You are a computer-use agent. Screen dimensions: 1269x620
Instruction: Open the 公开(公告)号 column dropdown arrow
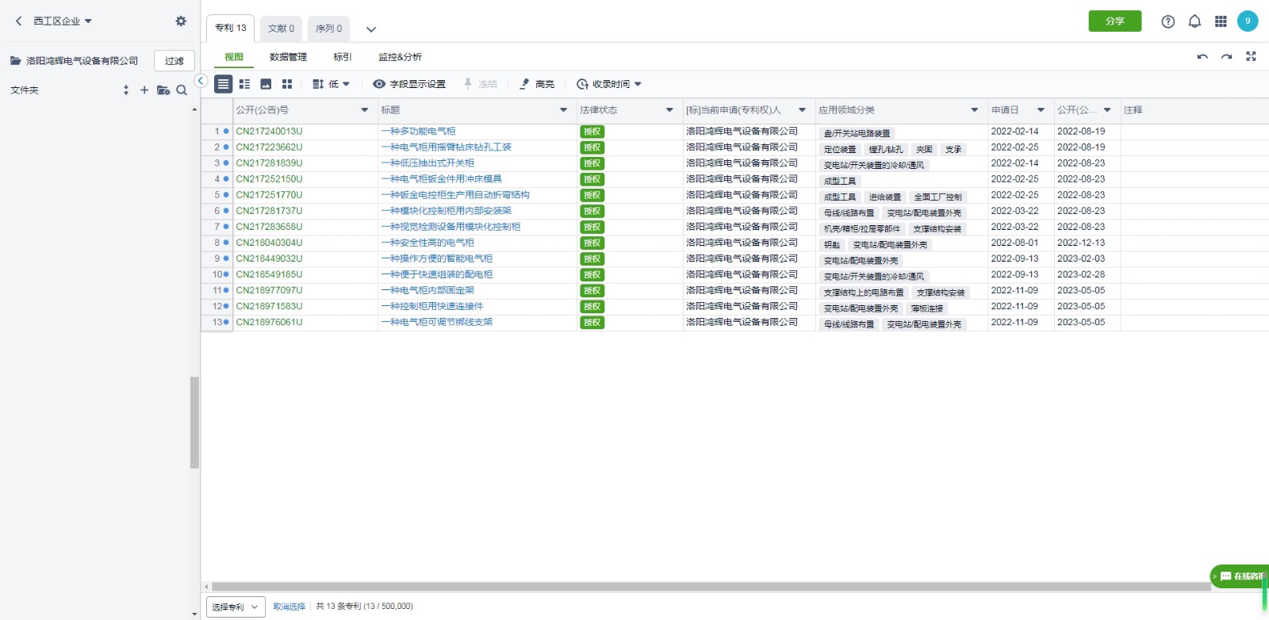point(365,110)
